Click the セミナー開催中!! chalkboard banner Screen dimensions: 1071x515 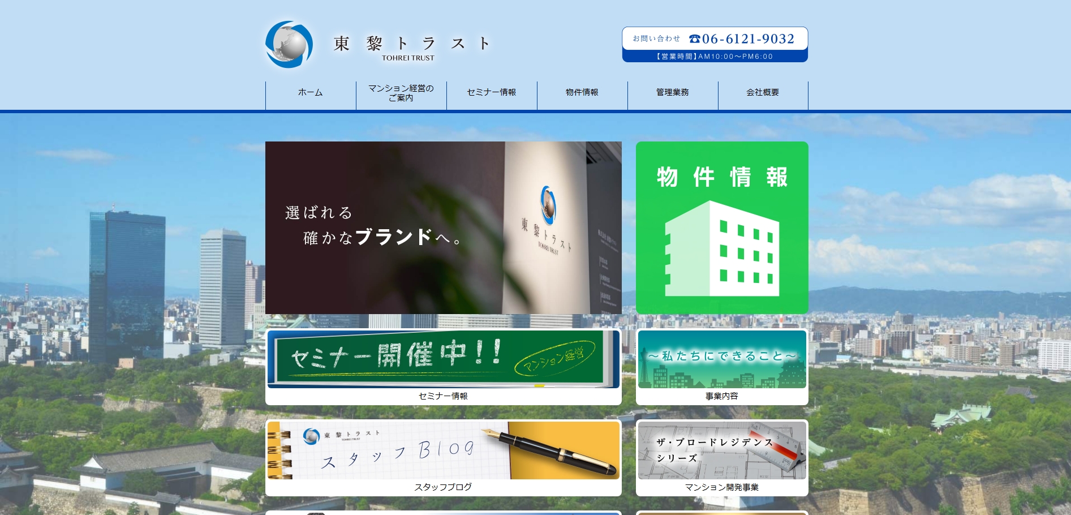[443, 359]
